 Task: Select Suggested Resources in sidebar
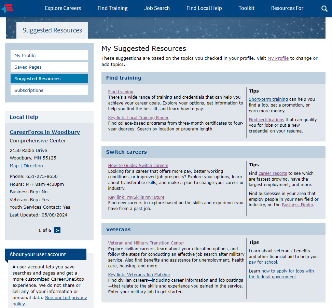coord(49,79)
